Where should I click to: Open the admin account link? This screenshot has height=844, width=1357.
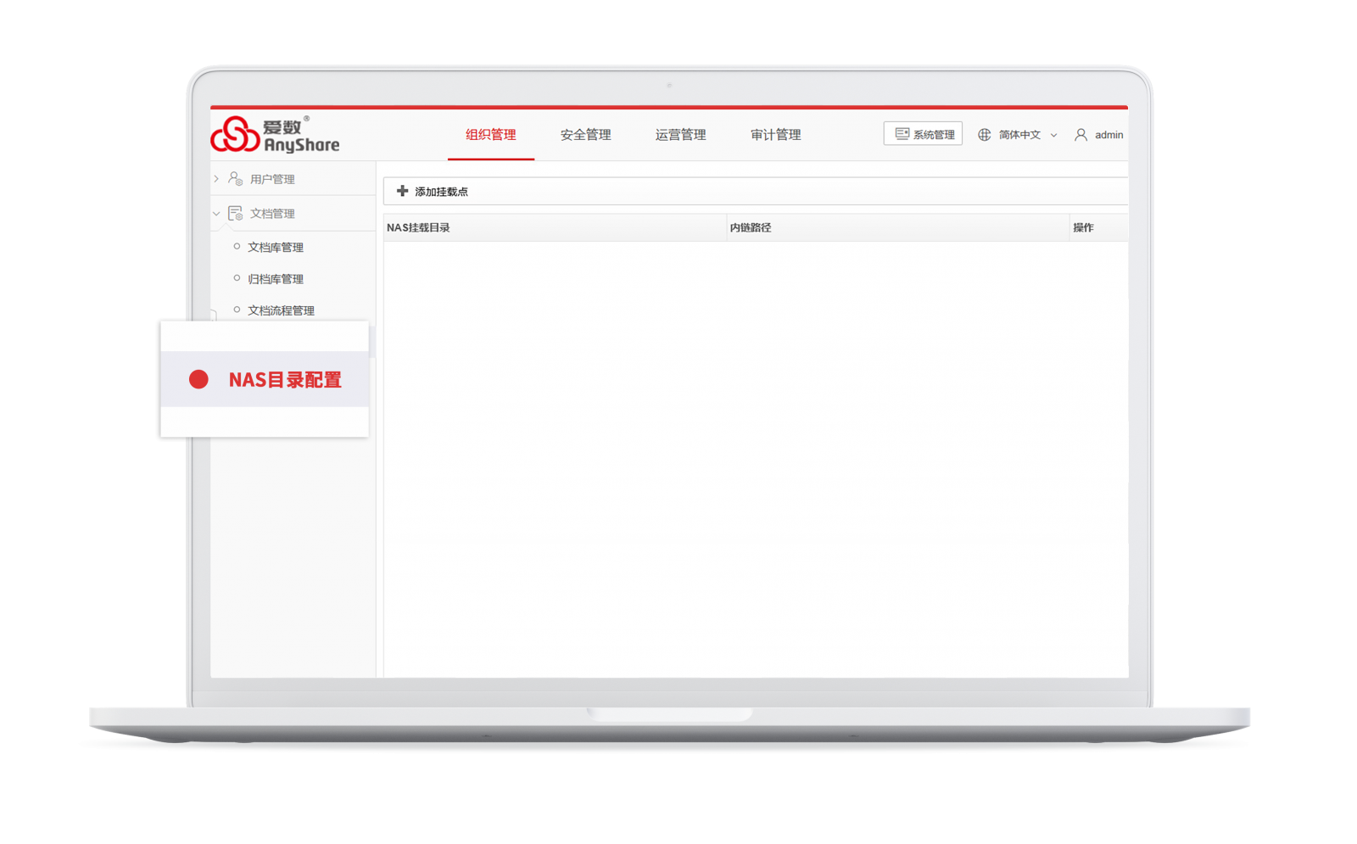click(x=1108, y=135)
